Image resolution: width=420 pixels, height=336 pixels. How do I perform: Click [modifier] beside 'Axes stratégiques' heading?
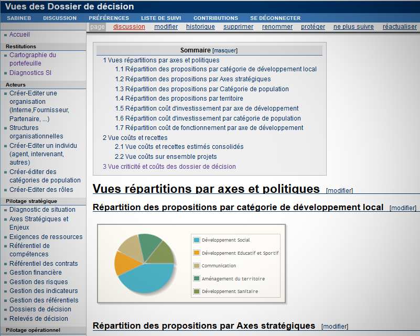335,327
